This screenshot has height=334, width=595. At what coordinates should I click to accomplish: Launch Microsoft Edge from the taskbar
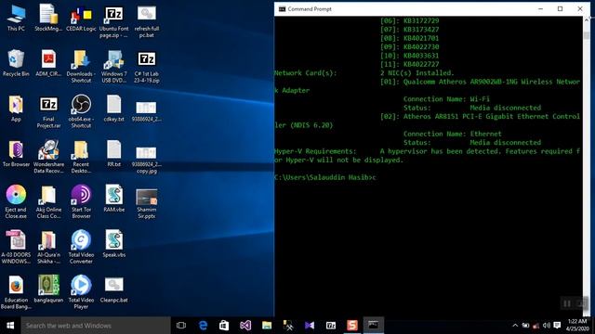click(x=203, y=326)
